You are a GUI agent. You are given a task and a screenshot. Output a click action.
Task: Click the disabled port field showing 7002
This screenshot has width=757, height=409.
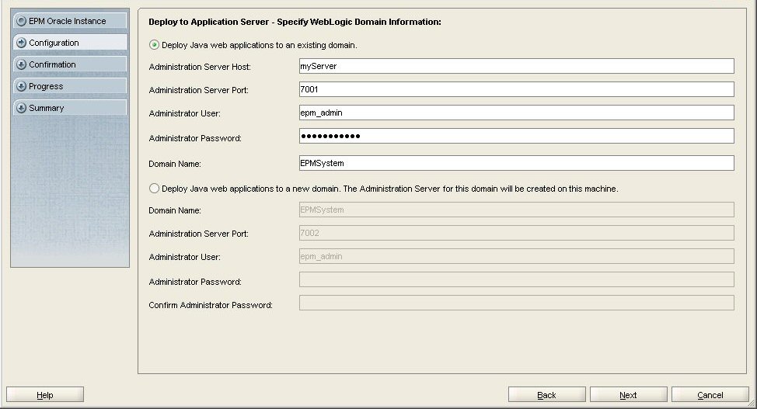click(x=517, y=233)
